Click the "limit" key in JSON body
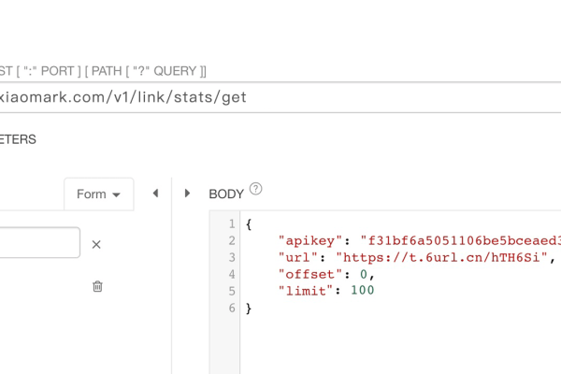This screenshot has width=561, height=374. coord(308,291)
